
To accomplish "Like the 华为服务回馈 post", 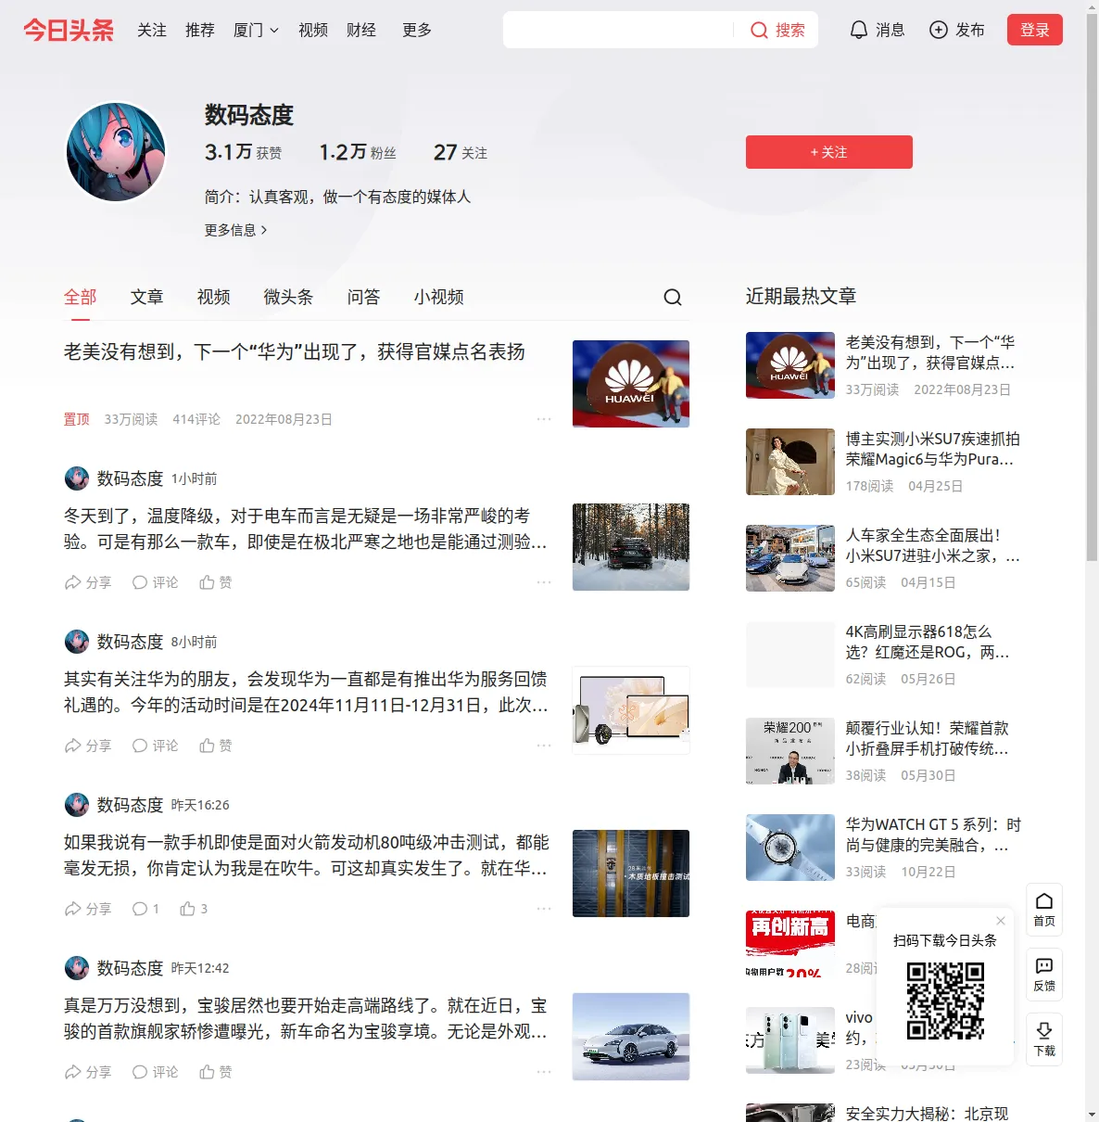I will pos(216,746).
